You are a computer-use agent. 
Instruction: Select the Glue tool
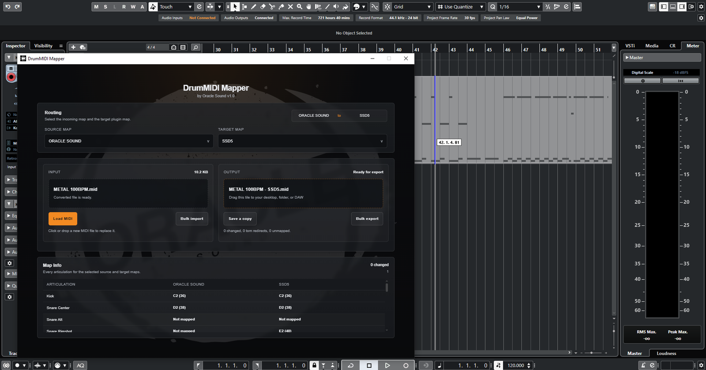tap(281, 7)
